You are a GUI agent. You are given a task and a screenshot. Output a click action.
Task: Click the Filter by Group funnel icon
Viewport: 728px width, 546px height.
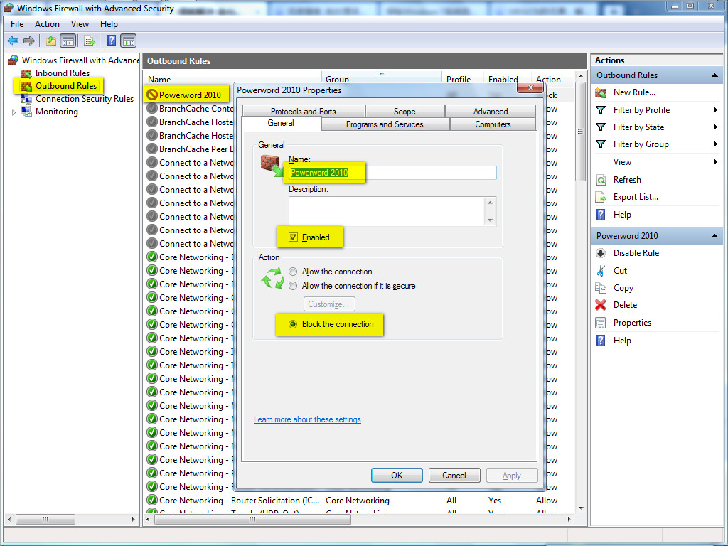(x=601, y=144)
